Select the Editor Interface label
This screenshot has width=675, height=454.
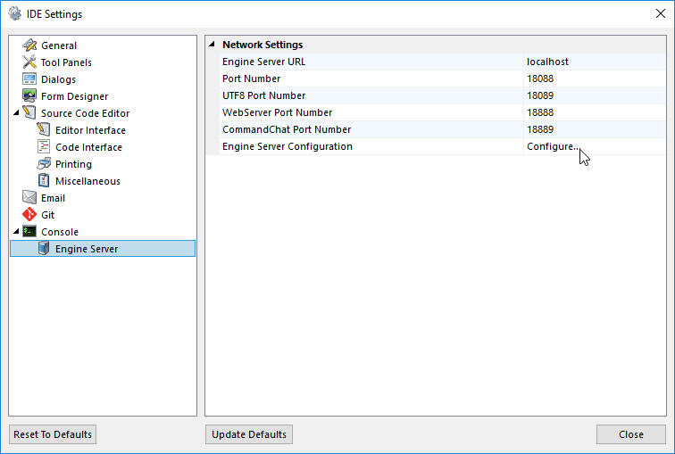[x=90, y=130]
